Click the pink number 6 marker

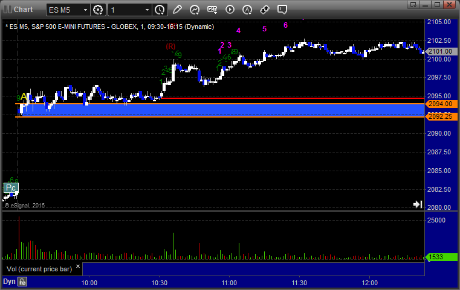285,25
